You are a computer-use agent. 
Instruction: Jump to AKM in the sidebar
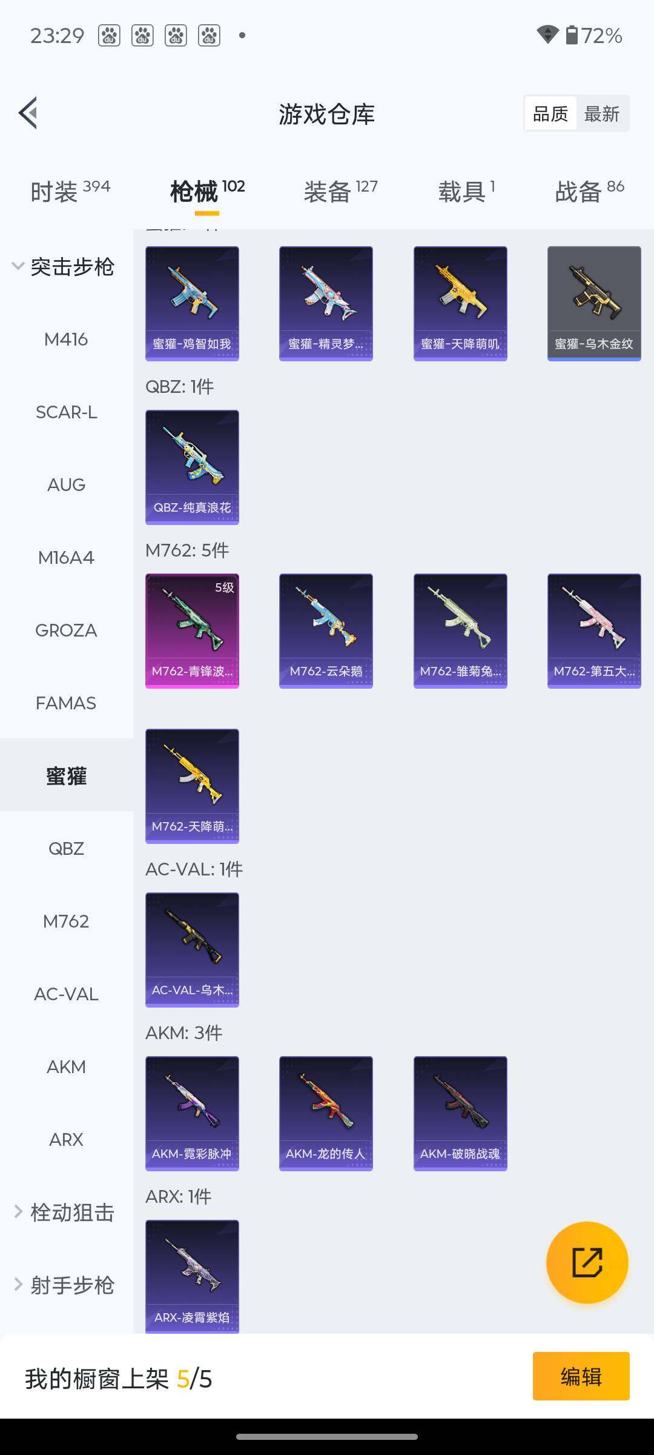pos(67,1066)
